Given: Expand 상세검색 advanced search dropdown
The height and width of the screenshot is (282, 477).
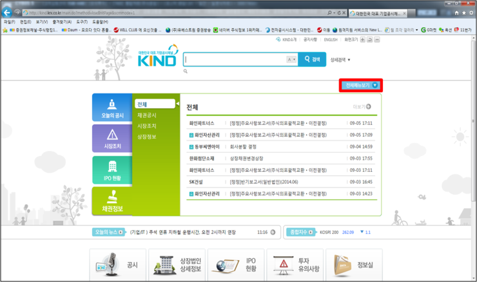Looking at the screenshot, I should 340,60.
